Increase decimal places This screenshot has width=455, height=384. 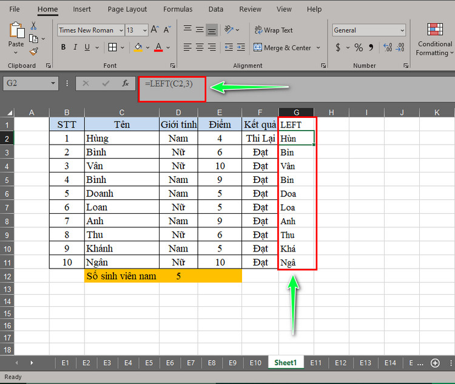tap(388, 47)
